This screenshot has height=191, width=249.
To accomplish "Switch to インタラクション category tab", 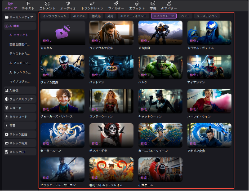I will (54, 16).
